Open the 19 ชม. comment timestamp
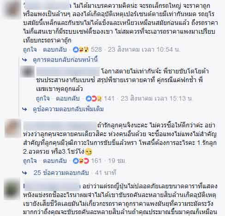Image resolution: width=225 pixels, height=216 pixels. (x=117, y=161)
